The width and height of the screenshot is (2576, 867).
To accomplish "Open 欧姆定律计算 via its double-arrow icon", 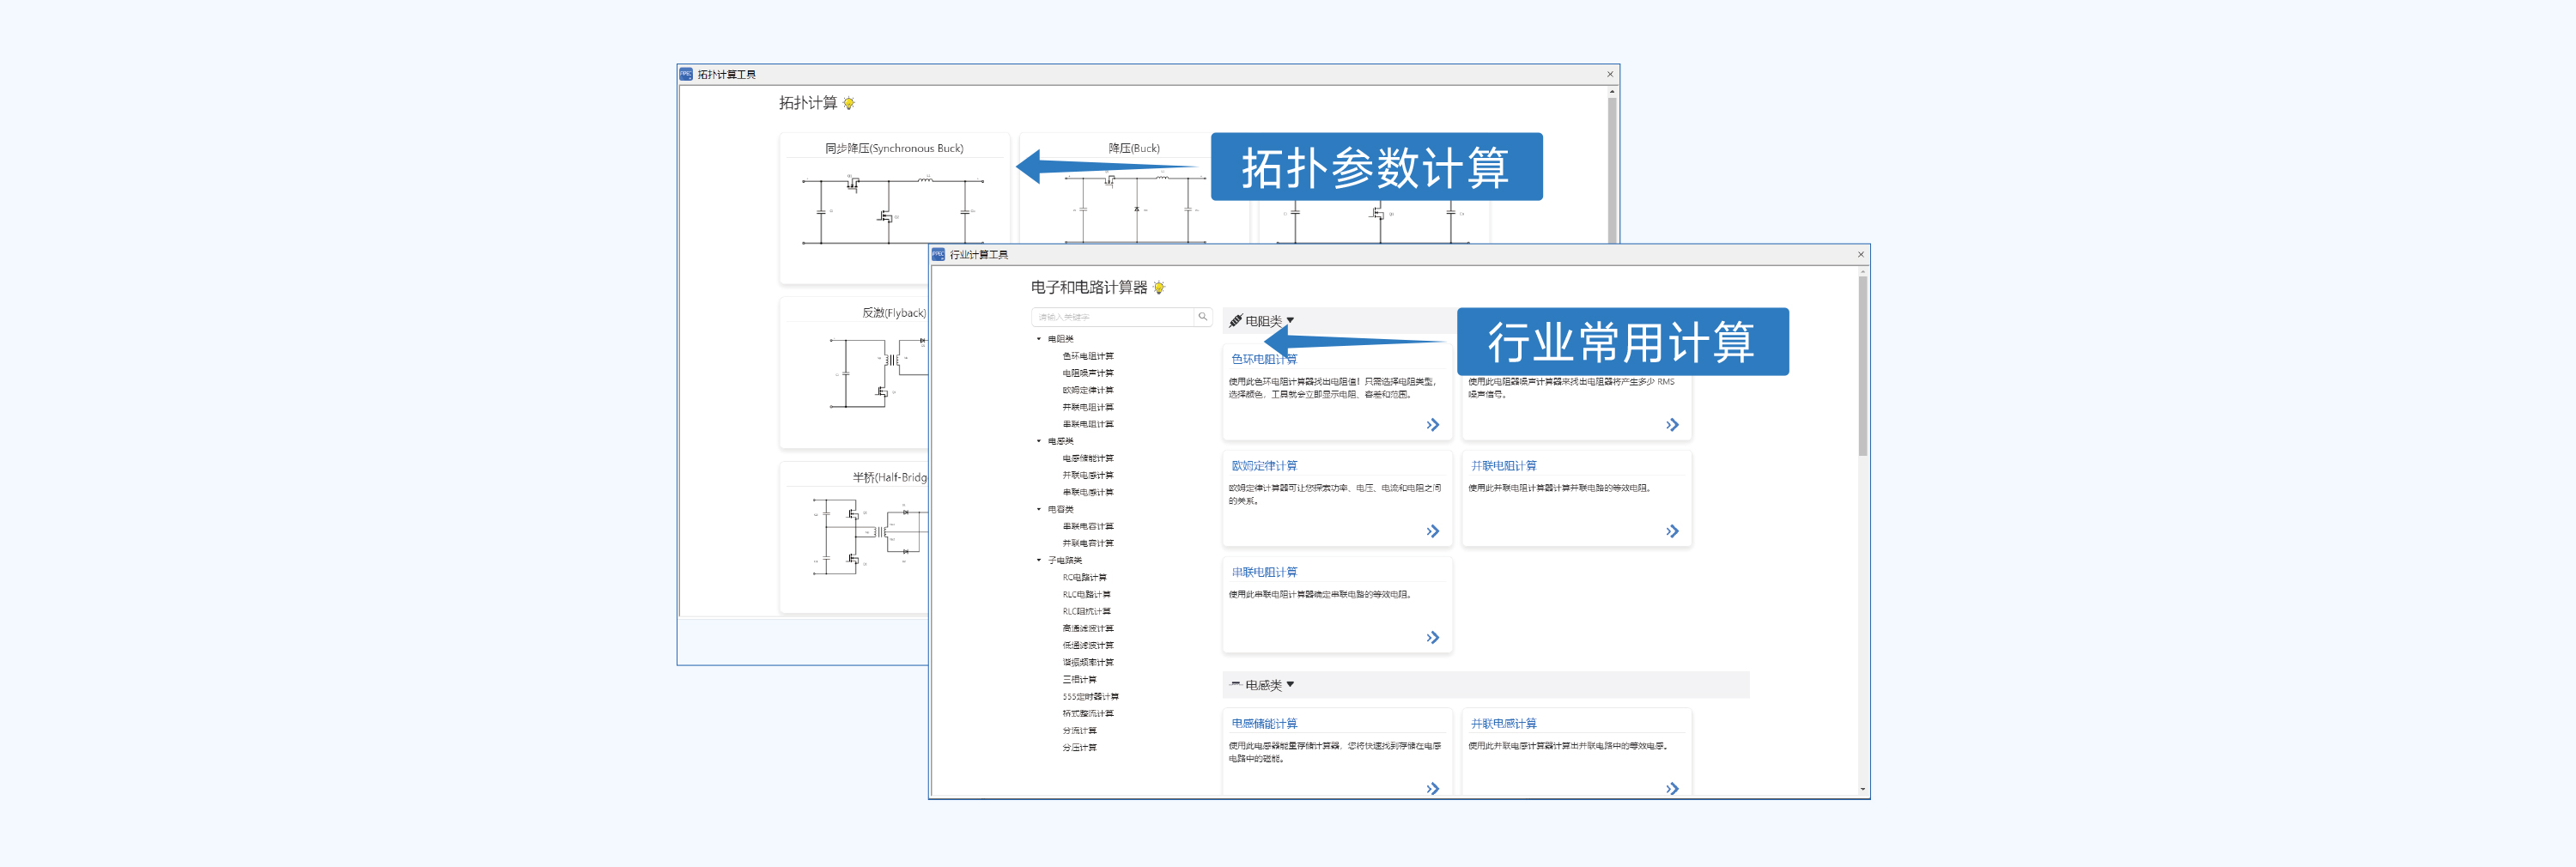I will (1432, 531).
